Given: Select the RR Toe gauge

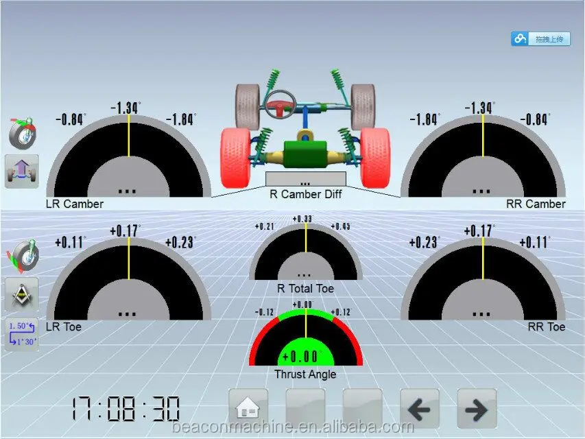Looking at the screenshot, I should tap(483, 279).
